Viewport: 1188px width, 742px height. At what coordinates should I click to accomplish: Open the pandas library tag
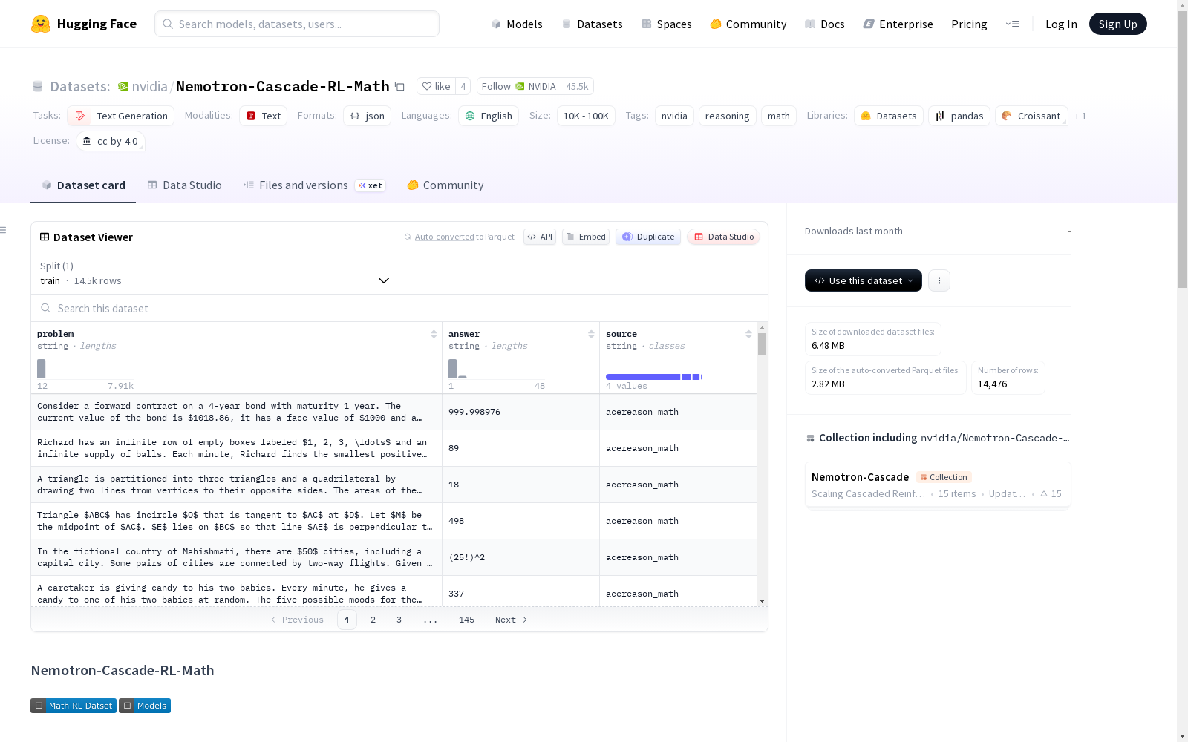click(959, 116)
